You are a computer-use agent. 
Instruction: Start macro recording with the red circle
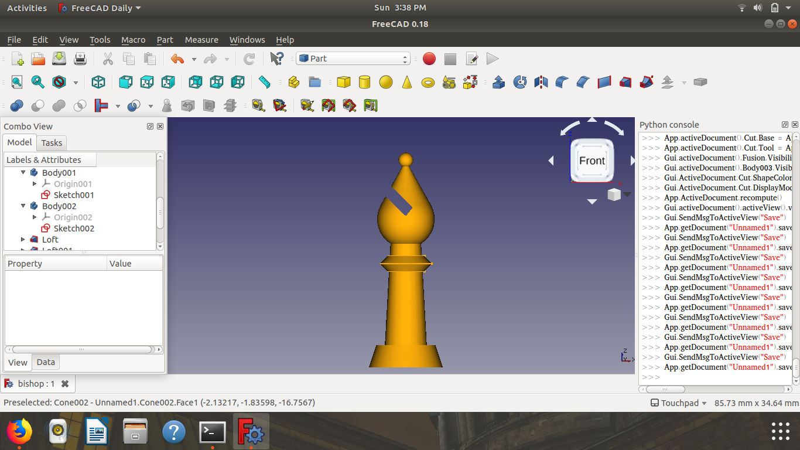429,59
